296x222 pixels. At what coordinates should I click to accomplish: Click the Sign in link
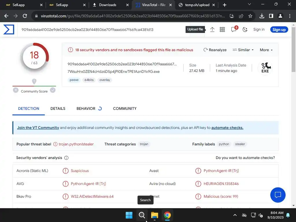[x=259, y=29]
